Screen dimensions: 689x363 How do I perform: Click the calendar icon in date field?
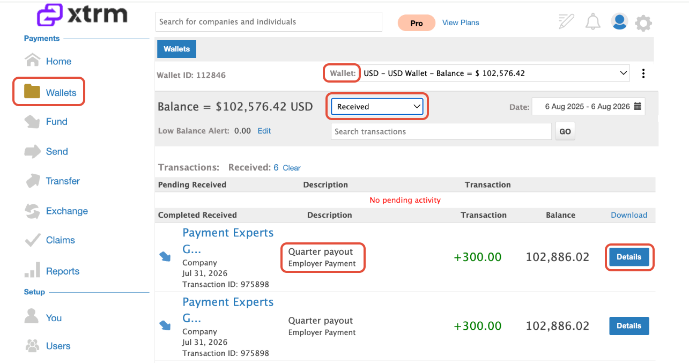tap(638, 106)
